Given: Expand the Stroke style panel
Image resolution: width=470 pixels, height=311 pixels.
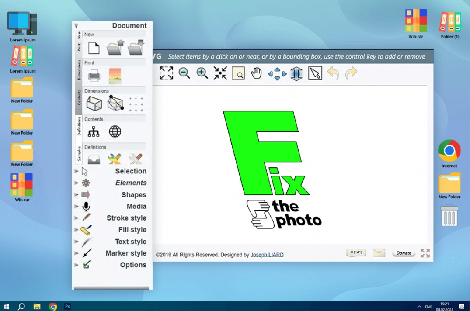Looking at the screenshot, I should (77, 218).
